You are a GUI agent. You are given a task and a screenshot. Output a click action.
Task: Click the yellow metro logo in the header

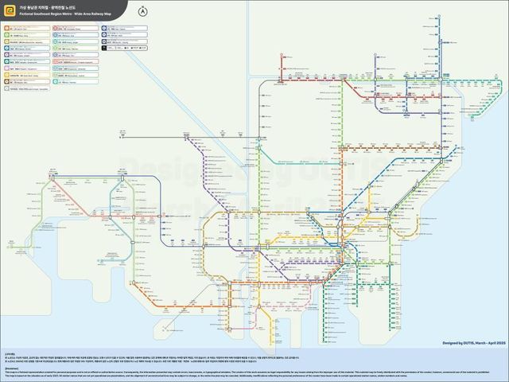[x=10, y=10]
